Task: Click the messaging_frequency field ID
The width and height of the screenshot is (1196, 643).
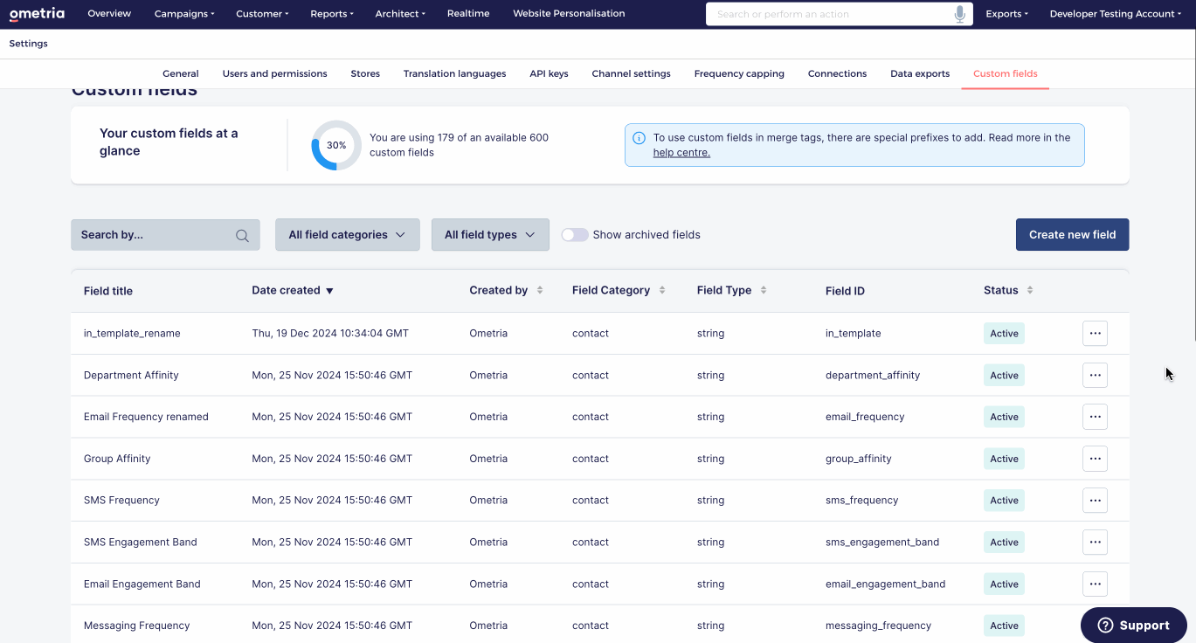Action: click(878, 626)
